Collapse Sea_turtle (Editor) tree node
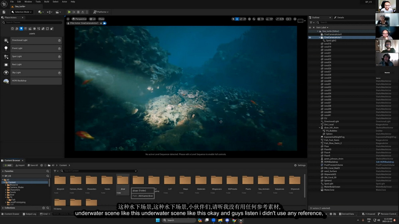Viewport: 399px width, 224px height. click(x=318, y=31)
